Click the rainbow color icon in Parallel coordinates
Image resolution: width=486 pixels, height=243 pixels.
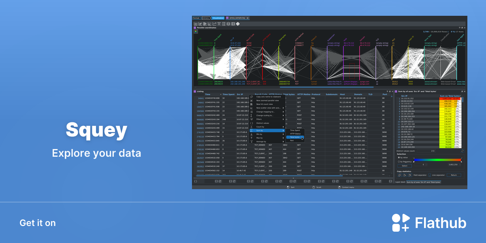pyautogui.click(x=196, y=31)
